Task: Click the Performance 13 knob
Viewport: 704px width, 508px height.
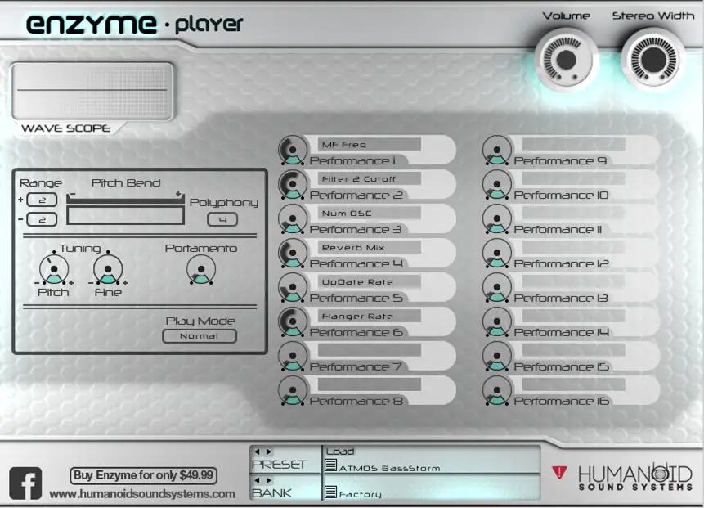Action: 497,287
